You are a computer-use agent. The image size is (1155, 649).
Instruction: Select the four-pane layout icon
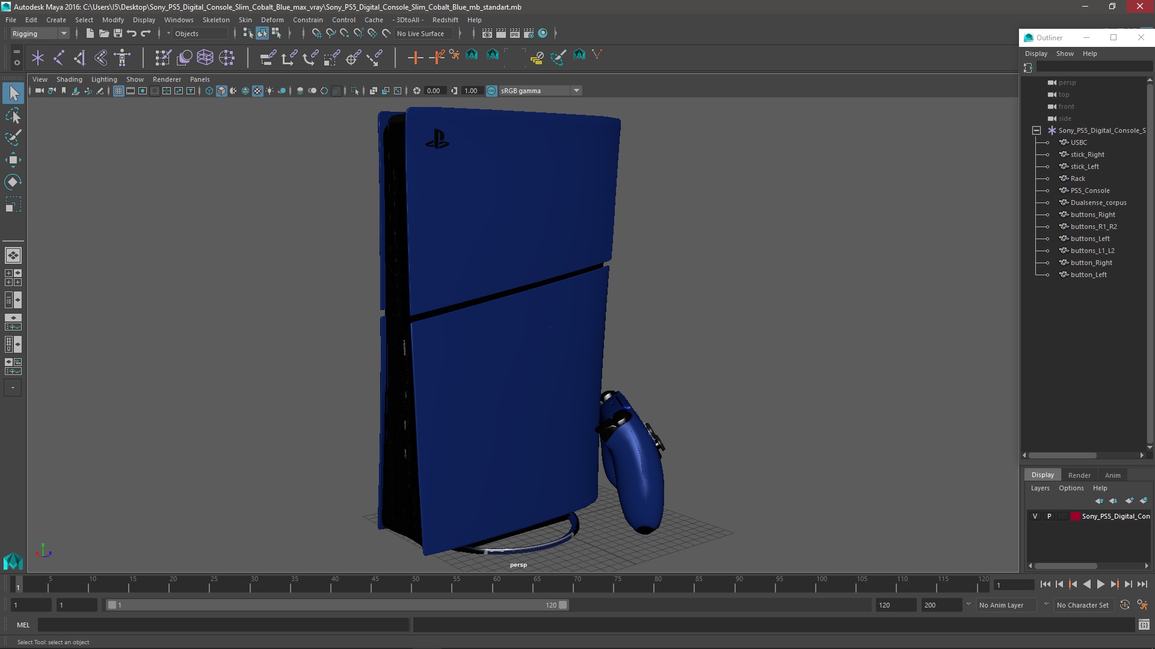(13, 278)
